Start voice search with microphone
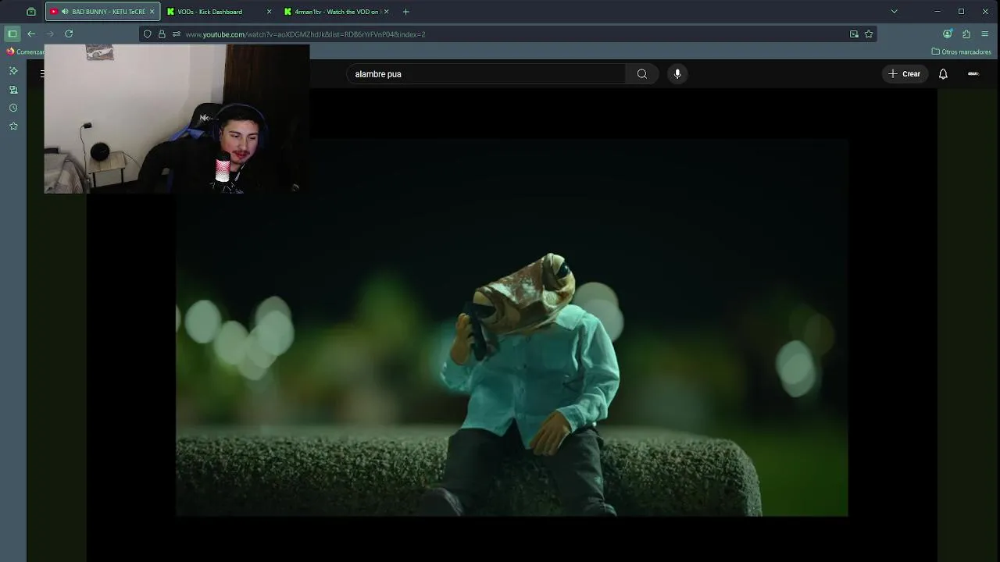The width and height of the screenshot is (1000, 562). [677, 74]
